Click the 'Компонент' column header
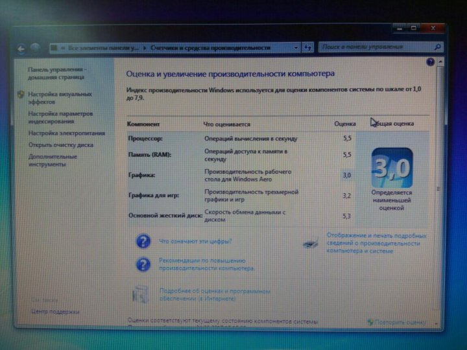Screen dimensions: 467x350 (143, 124)
